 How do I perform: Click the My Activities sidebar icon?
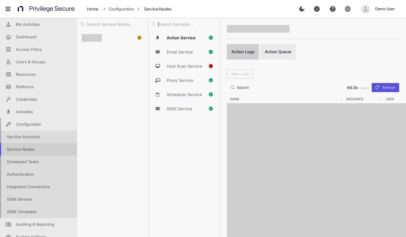(x=9, y=24)
